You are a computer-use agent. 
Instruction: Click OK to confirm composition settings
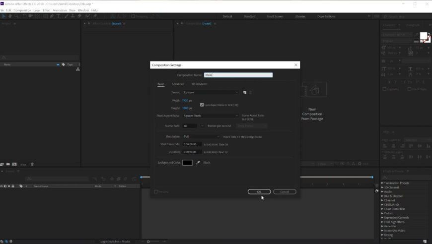(x=259, y=192)
